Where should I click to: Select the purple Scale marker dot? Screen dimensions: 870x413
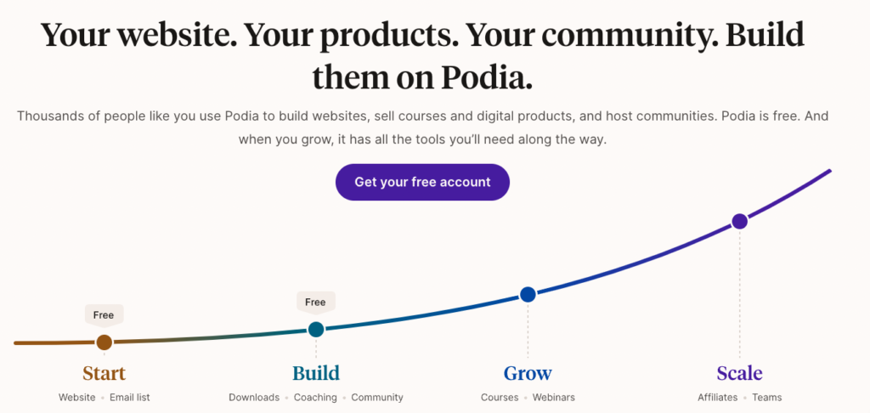(x=740, y=222)
